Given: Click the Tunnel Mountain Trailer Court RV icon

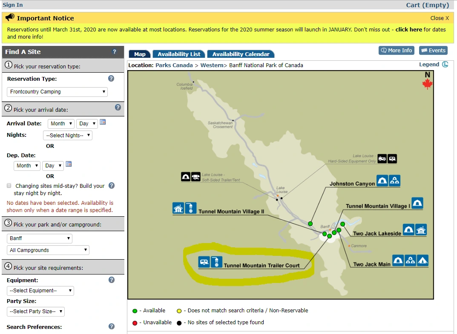Looking at the screenshot, I should 204,262.
